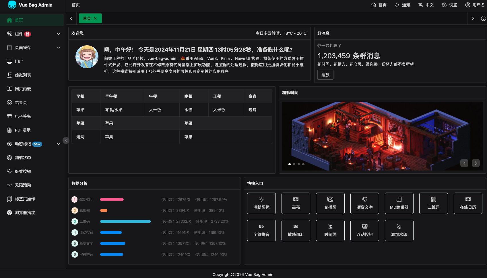Open the 时间线 shortcut card

(330, 230)
